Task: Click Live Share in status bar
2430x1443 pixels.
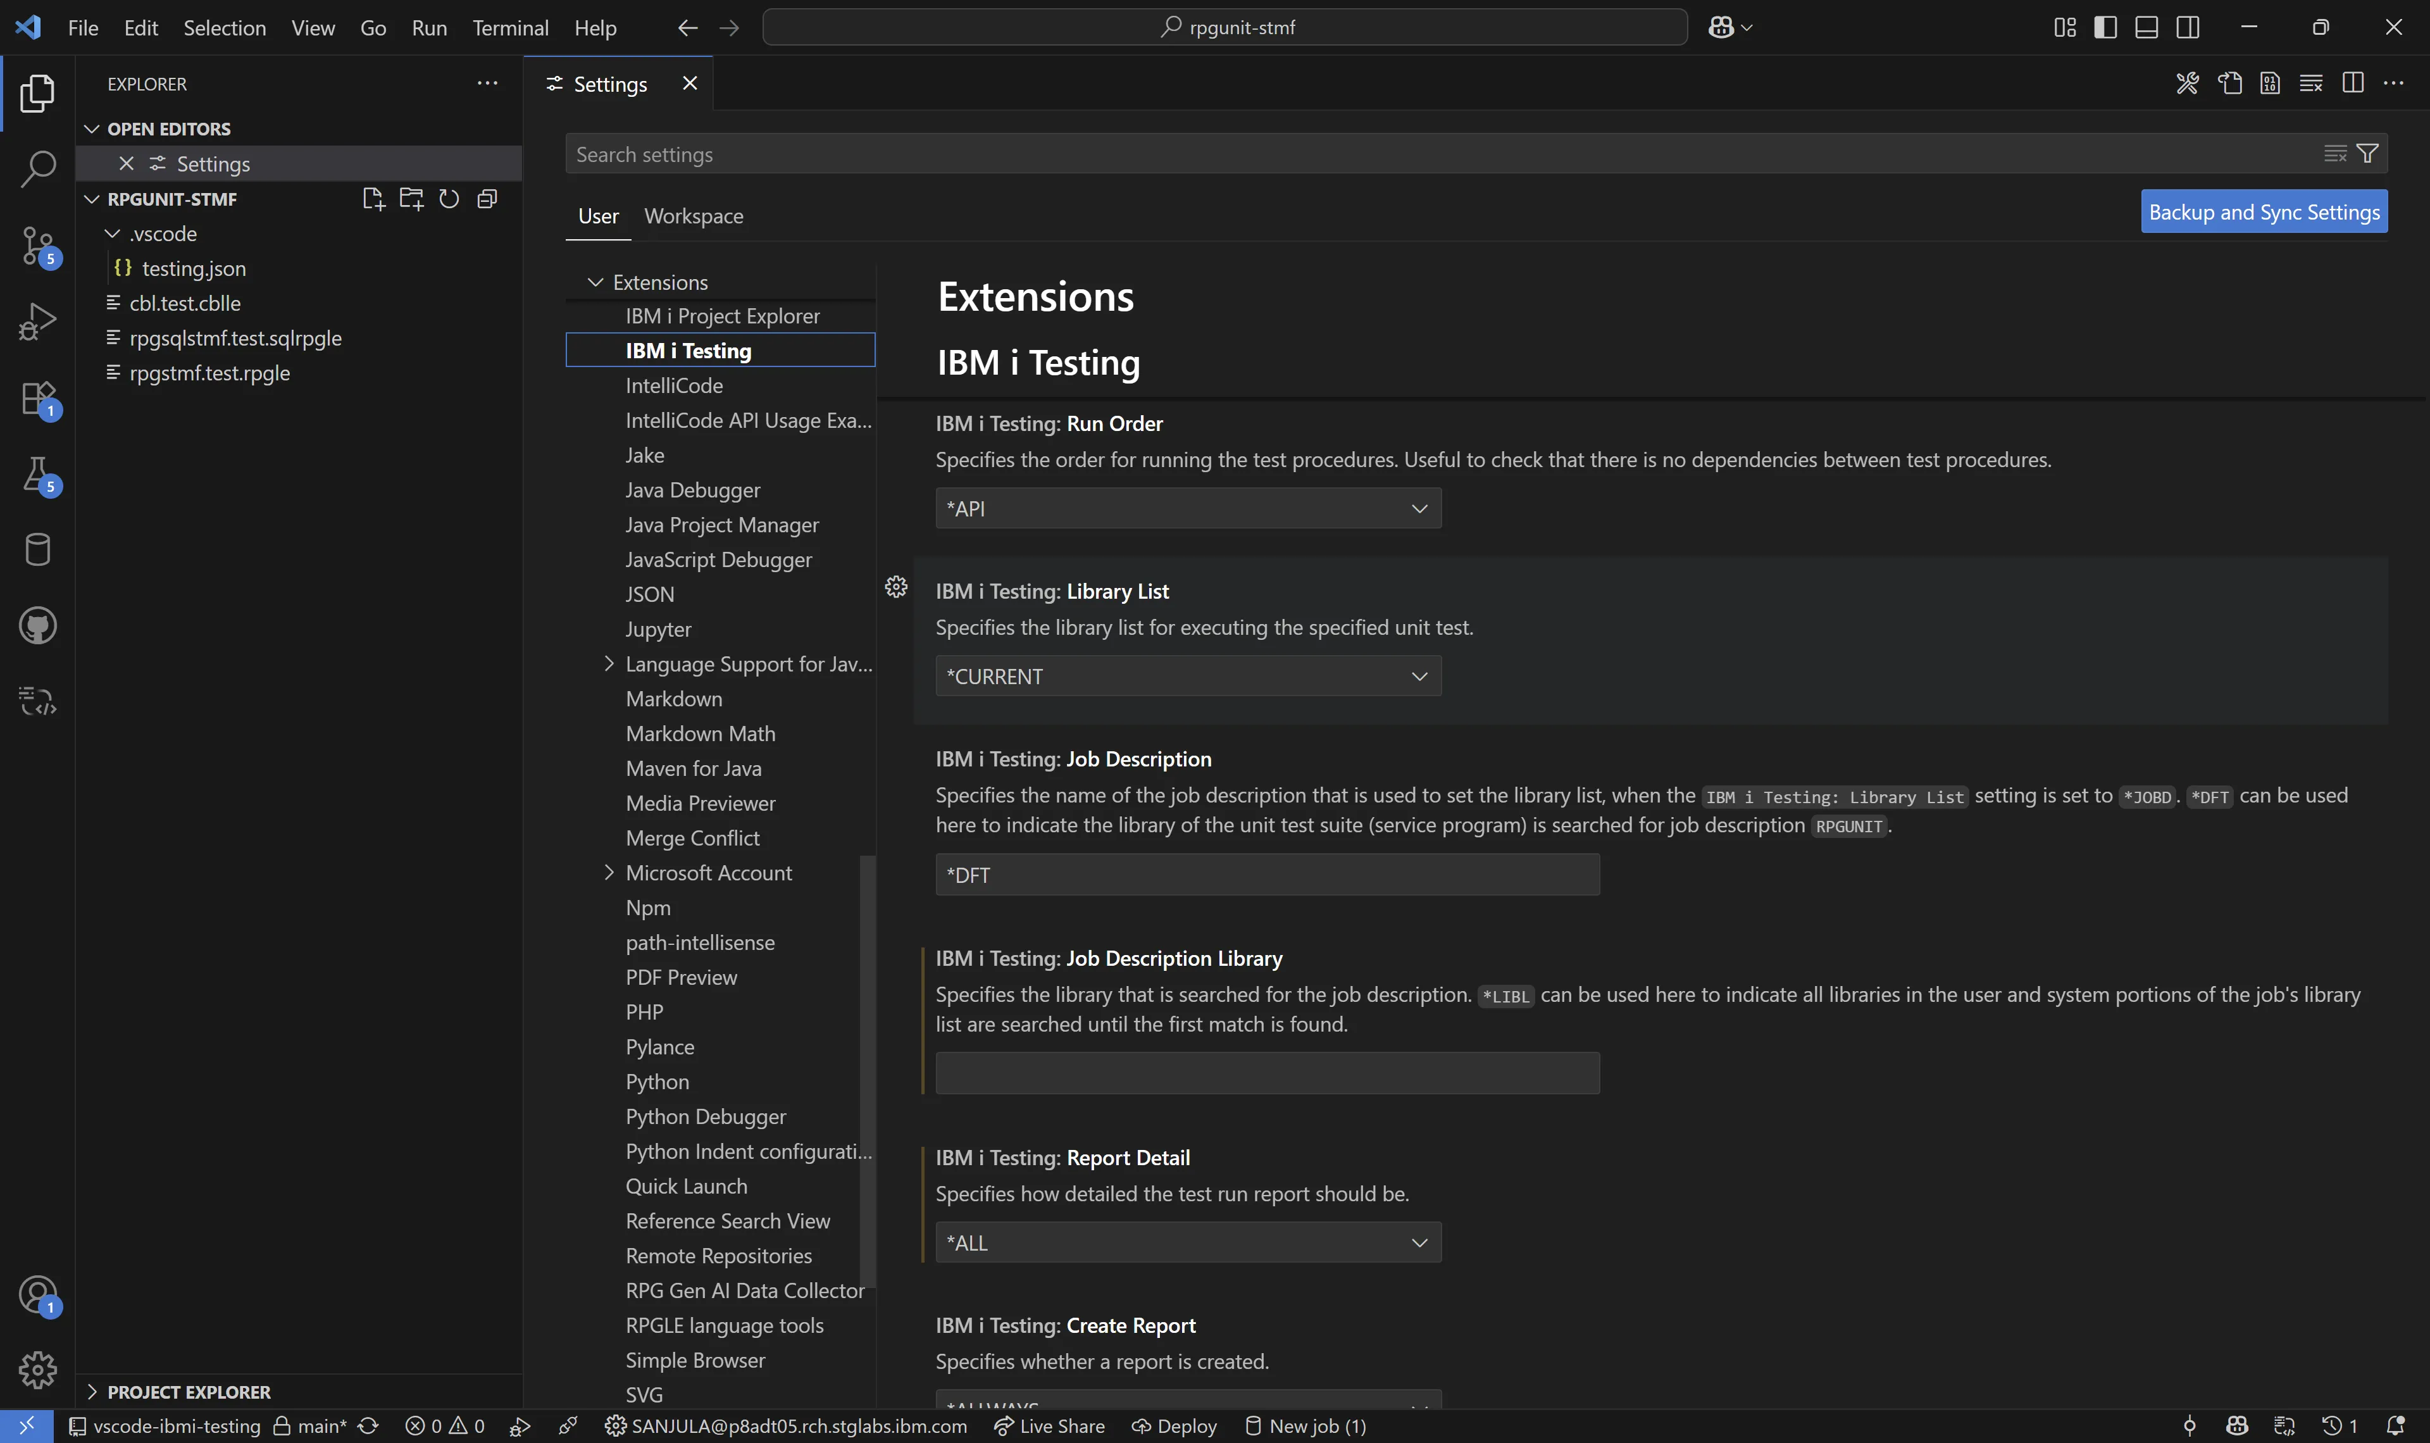Action: [x=1049, y=1425]
